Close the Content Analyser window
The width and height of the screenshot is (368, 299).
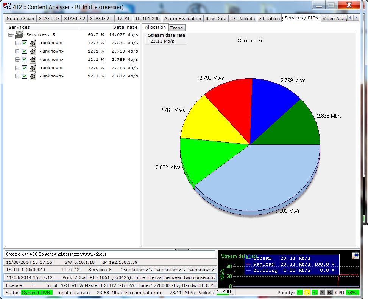point(349,5)
